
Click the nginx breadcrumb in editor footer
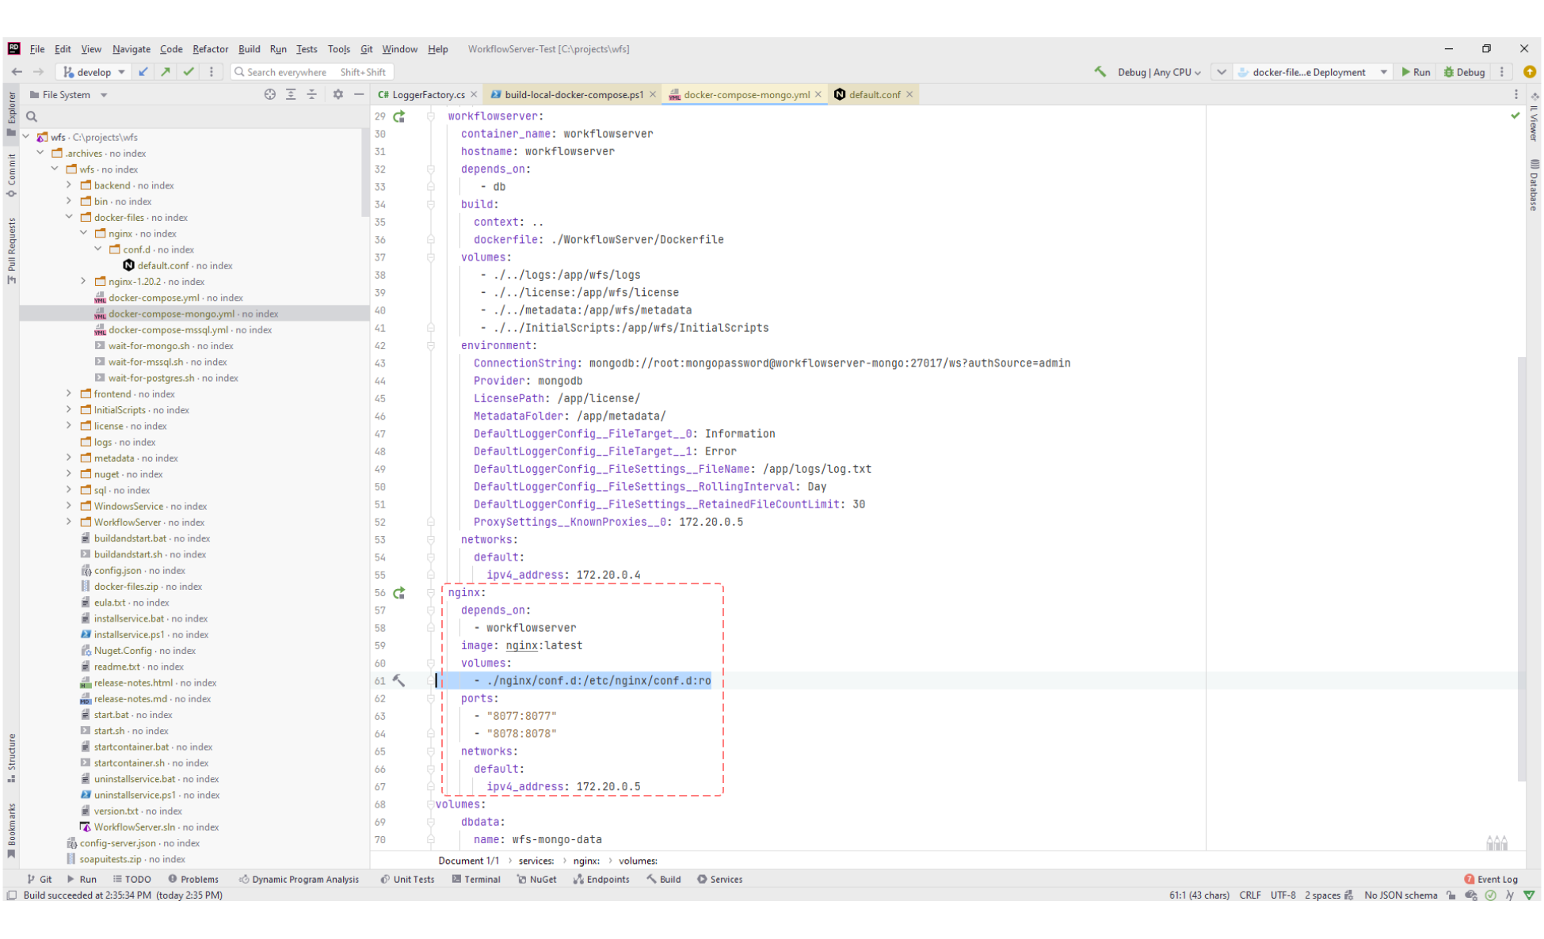(x=585, y=861)
